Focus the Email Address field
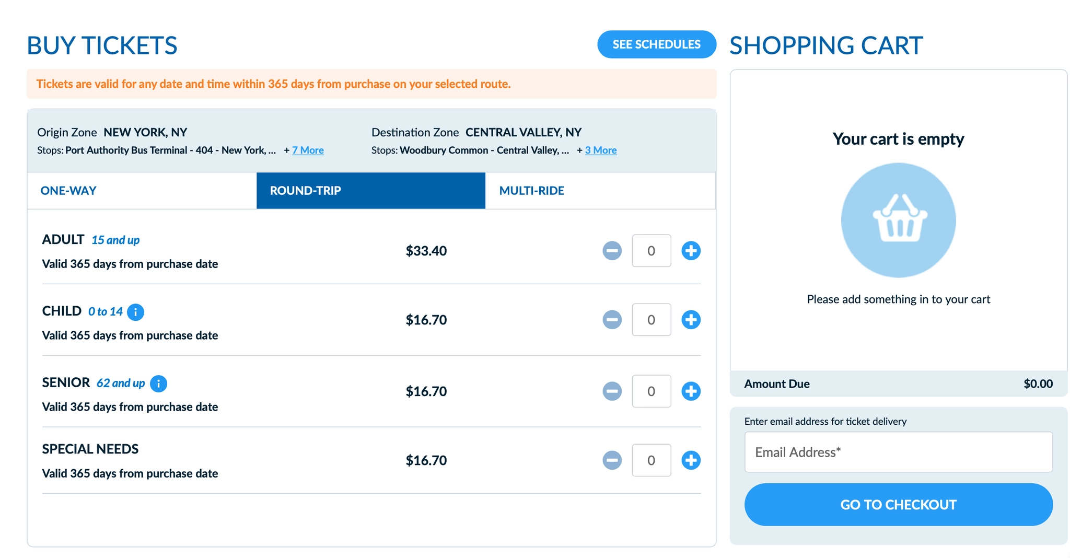This screenshot has height=558, width=1070. click(898, 452)
